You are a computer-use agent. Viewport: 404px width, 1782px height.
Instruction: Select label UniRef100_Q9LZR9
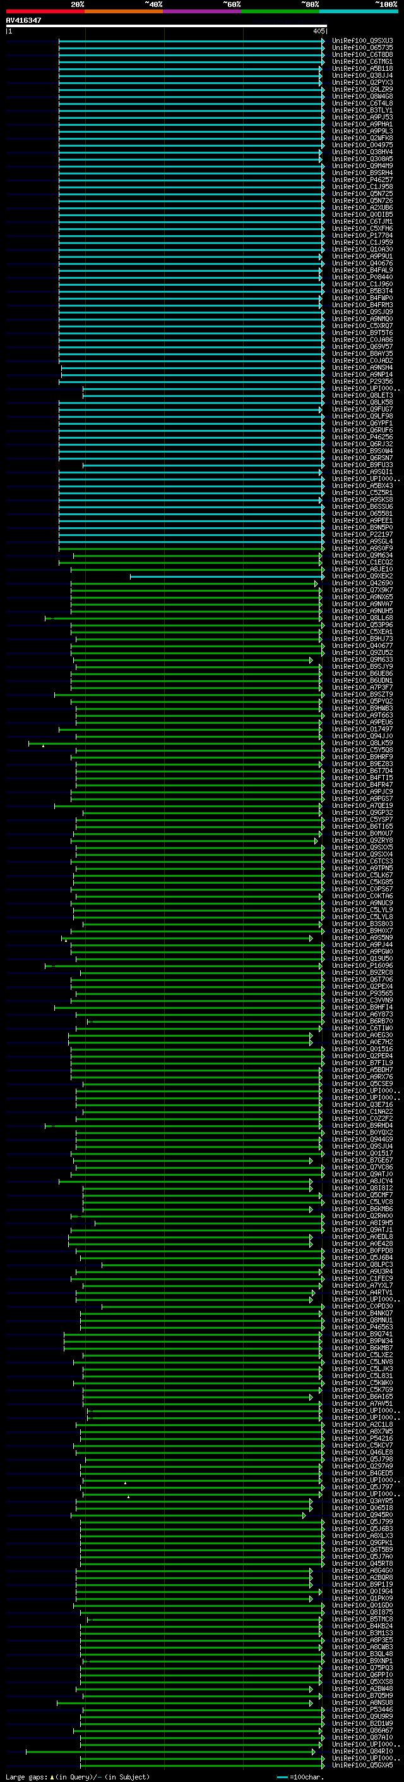(362, 89)
